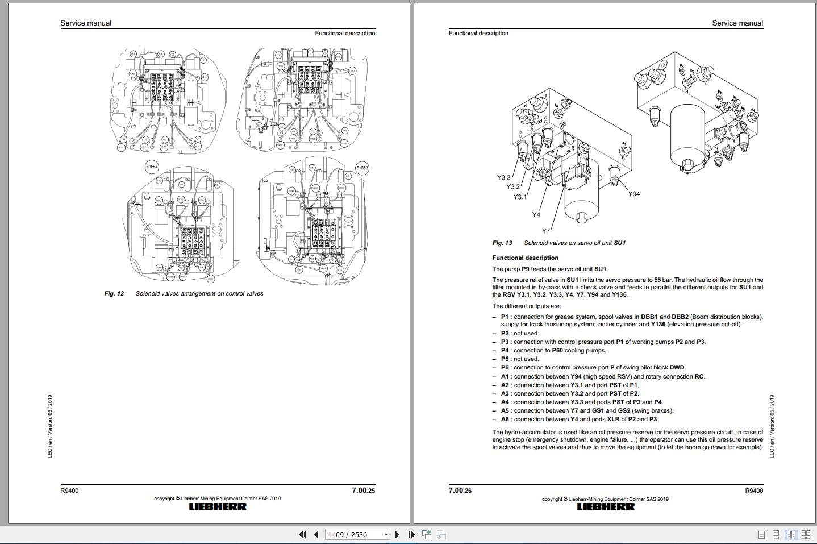Click 'The pump P9 feeds the servo oil unit' sentence

pos(550,269)
